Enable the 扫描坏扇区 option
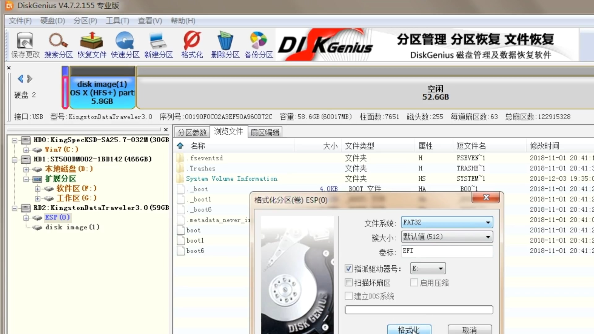The width and height of the screenshot is (594, 334). click(348, 282)
